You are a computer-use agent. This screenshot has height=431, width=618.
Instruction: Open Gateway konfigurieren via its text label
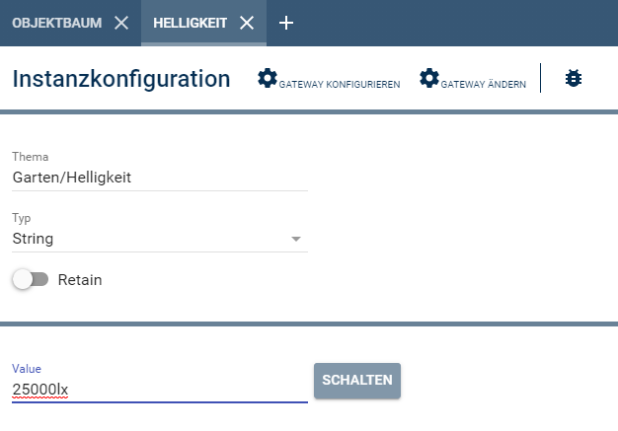(339, 85)
